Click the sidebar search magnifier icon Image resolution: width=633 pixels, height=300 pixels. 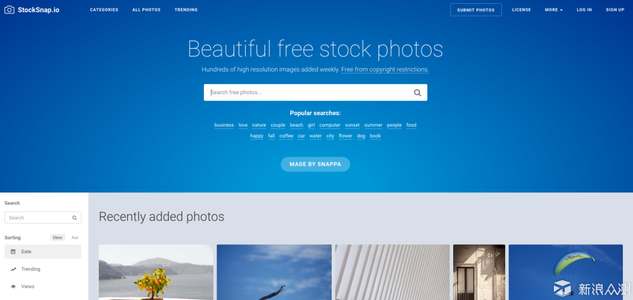pyautogui.click(x=74, y=218)
